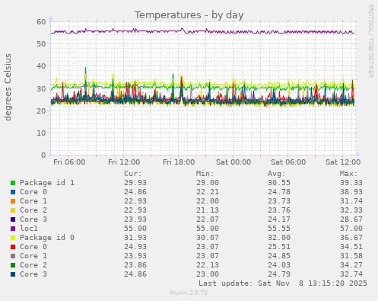The image size is (378, 301).
Task: Click the 10 value on the y-axis
Action: pyautogui.click(x=41, y=133)
